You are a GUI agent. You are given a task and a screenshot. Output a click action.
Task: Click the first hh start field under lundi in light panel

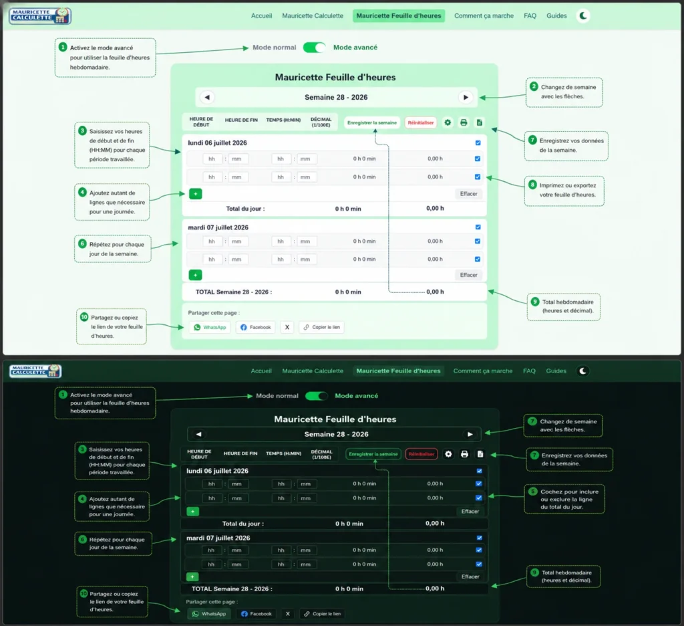[212, 159]
